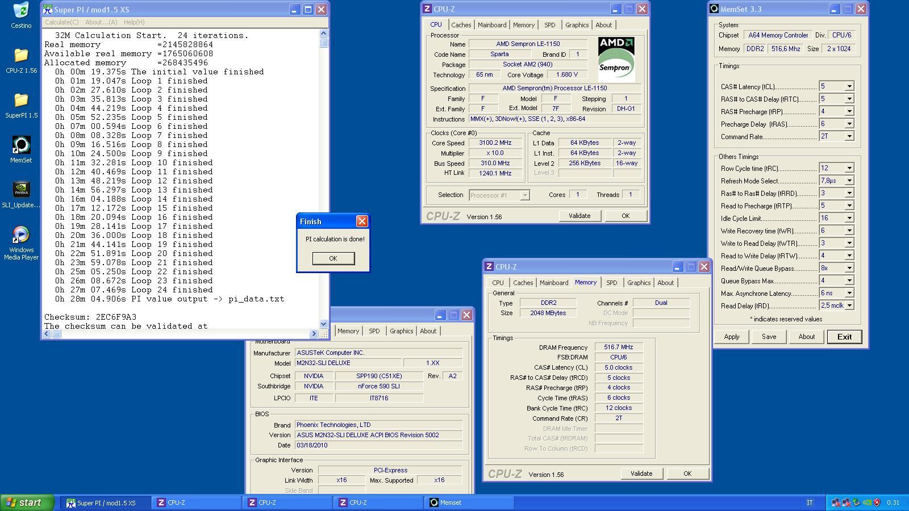
Task: Expand CAS# Latency (tCL) dropdown in MemSet
Action: (849, 86)
